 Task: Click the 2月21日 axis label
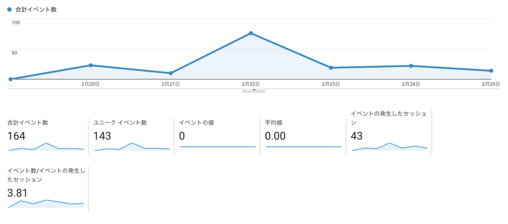pos(171,84)
